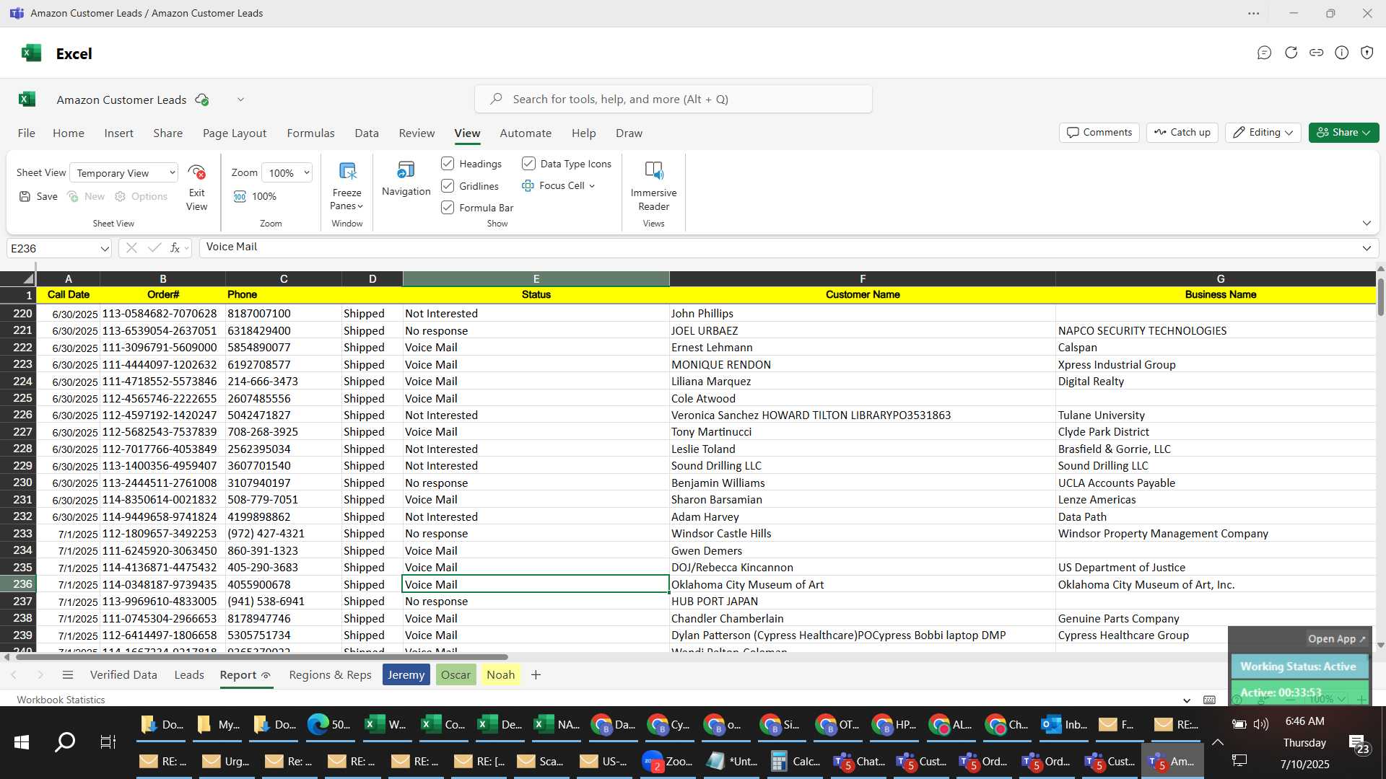Expand the formula bar chevron
Image resolution: width=1386 pixels, height=779 pixels.
pyautogui.click(x=1367, y=248)
